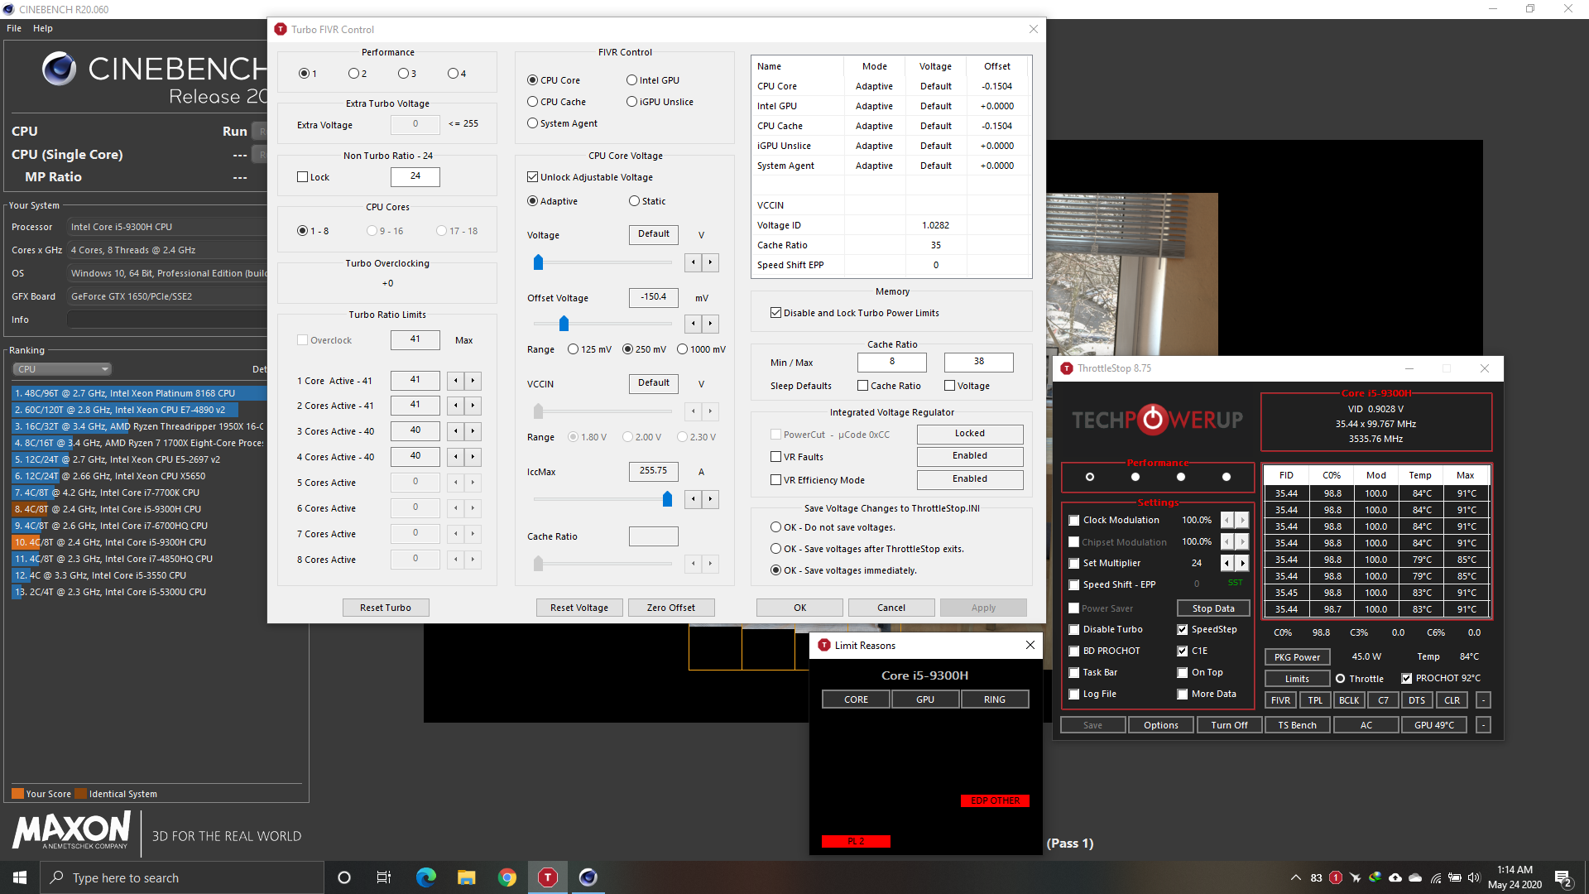
Task: Open Task View on taskbar
Action: (x=384, y=877)
